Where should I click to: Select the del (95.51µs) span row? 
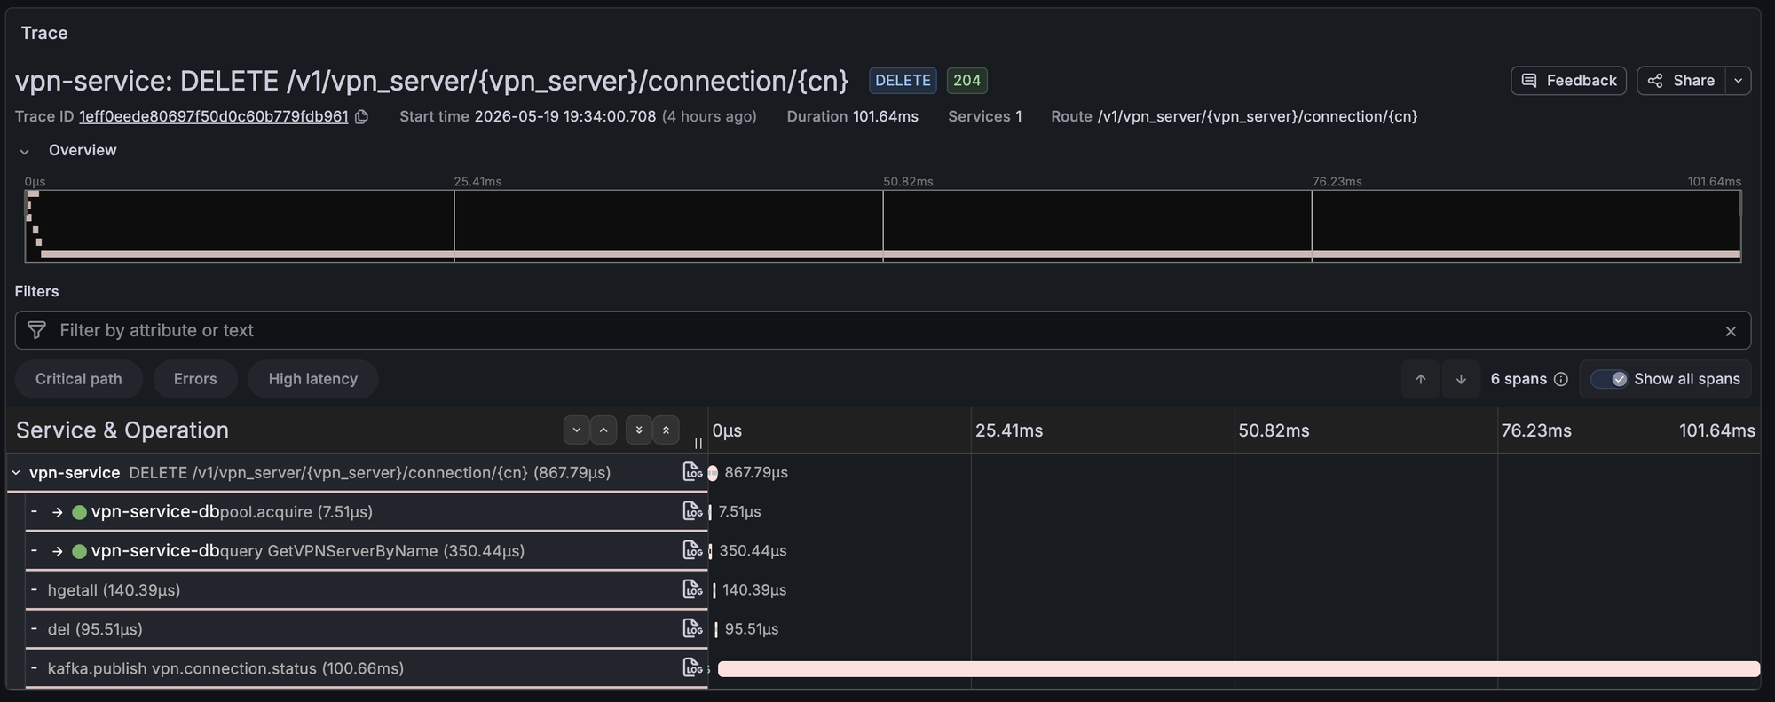coord(366,629)
